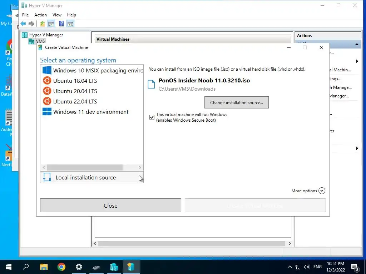366x274 pixels.
Task: Click Change installation source button
Action: [237, 102]
